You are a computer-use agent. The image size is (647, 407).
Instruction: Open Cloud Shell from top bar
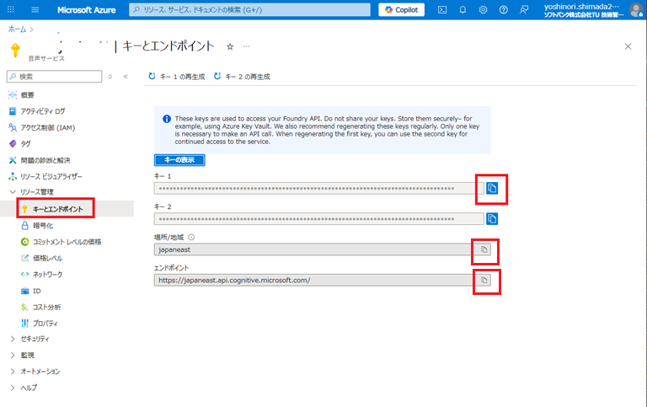click(441, 10)
